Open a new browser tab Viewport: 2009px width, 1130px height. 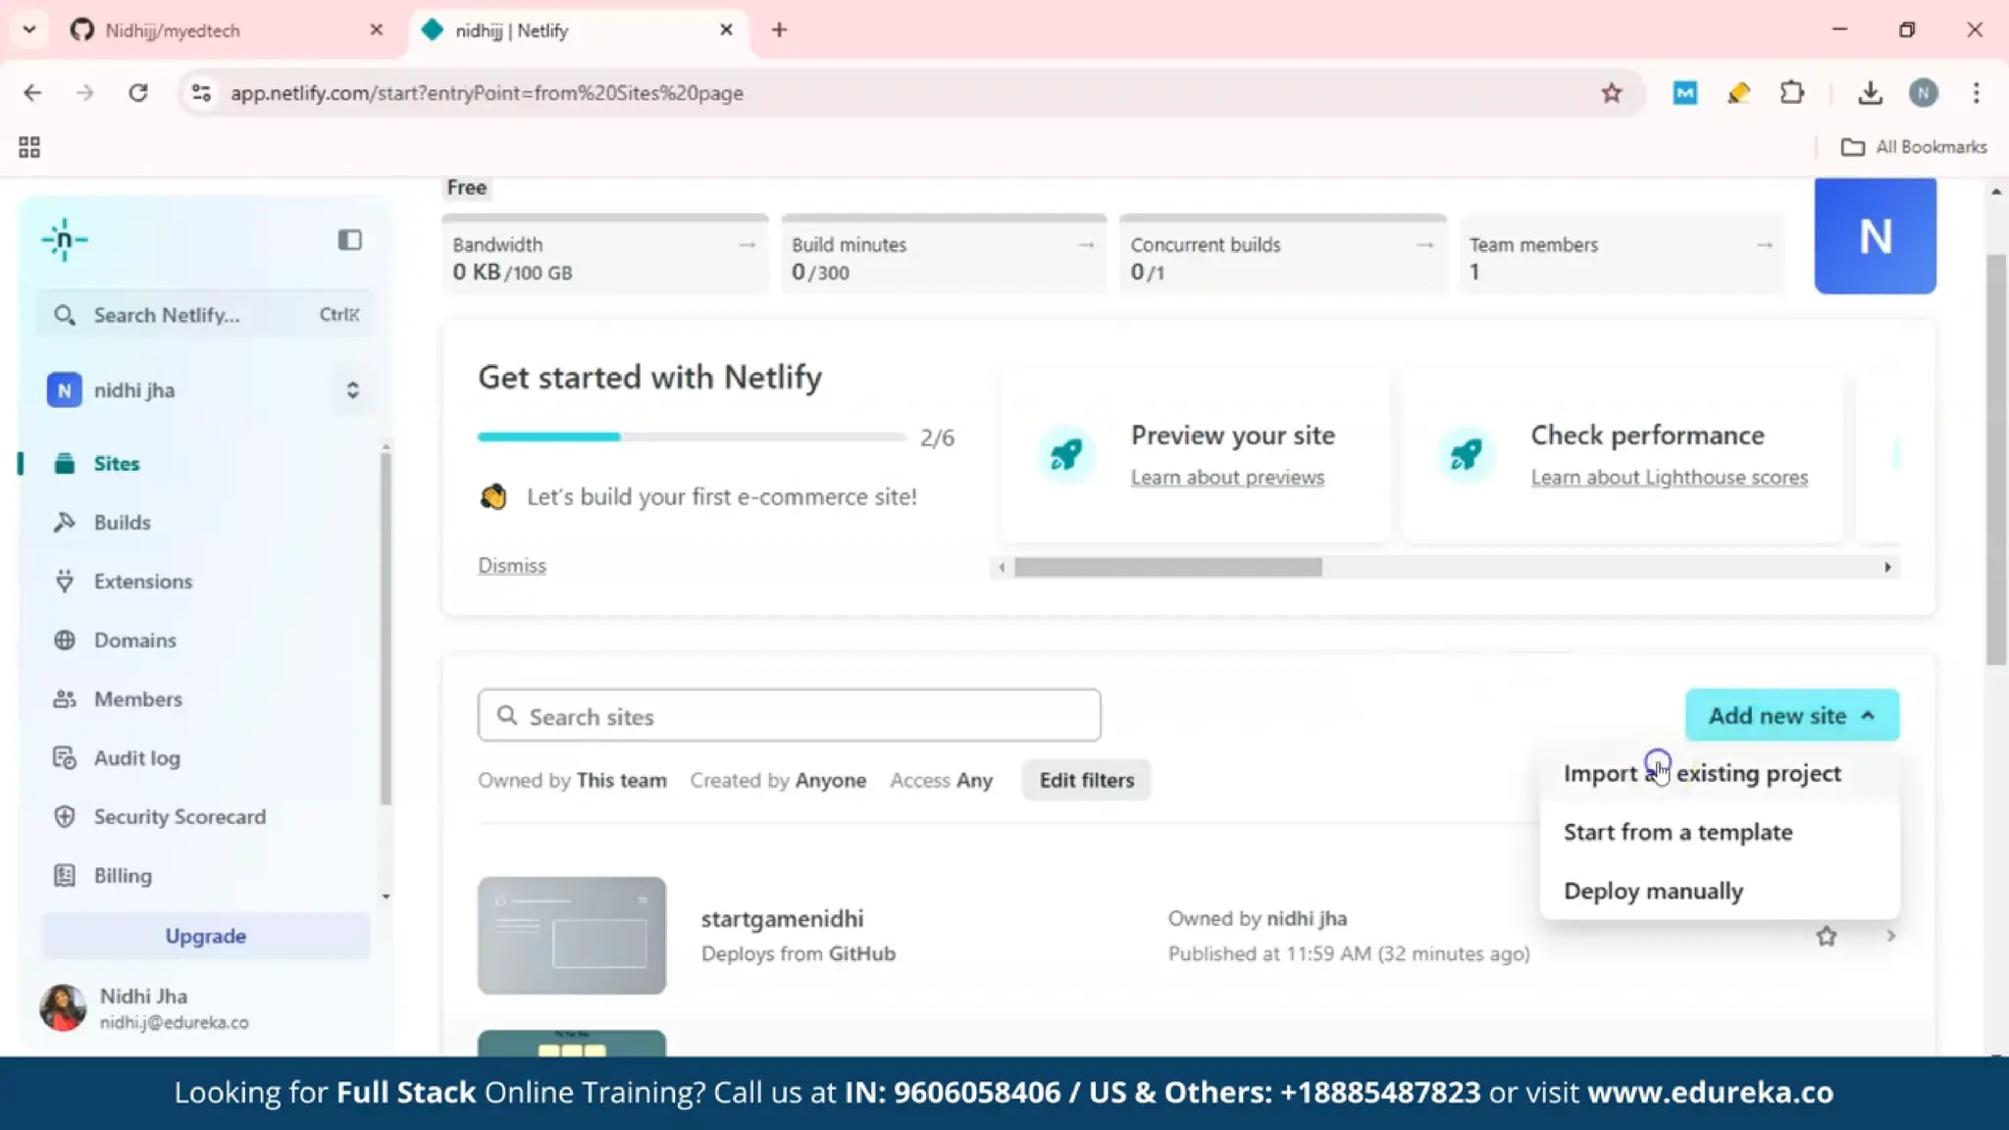coord(779,30)
